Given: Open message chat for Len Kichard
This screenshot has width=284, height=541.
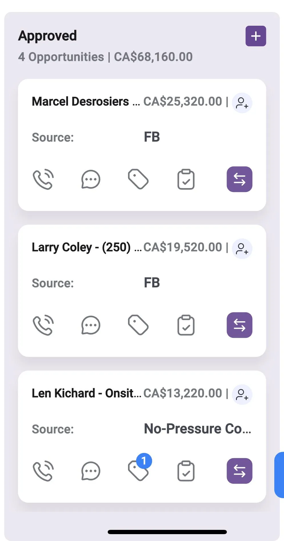Looking at the screenshot, I should (x=91, y=471).
